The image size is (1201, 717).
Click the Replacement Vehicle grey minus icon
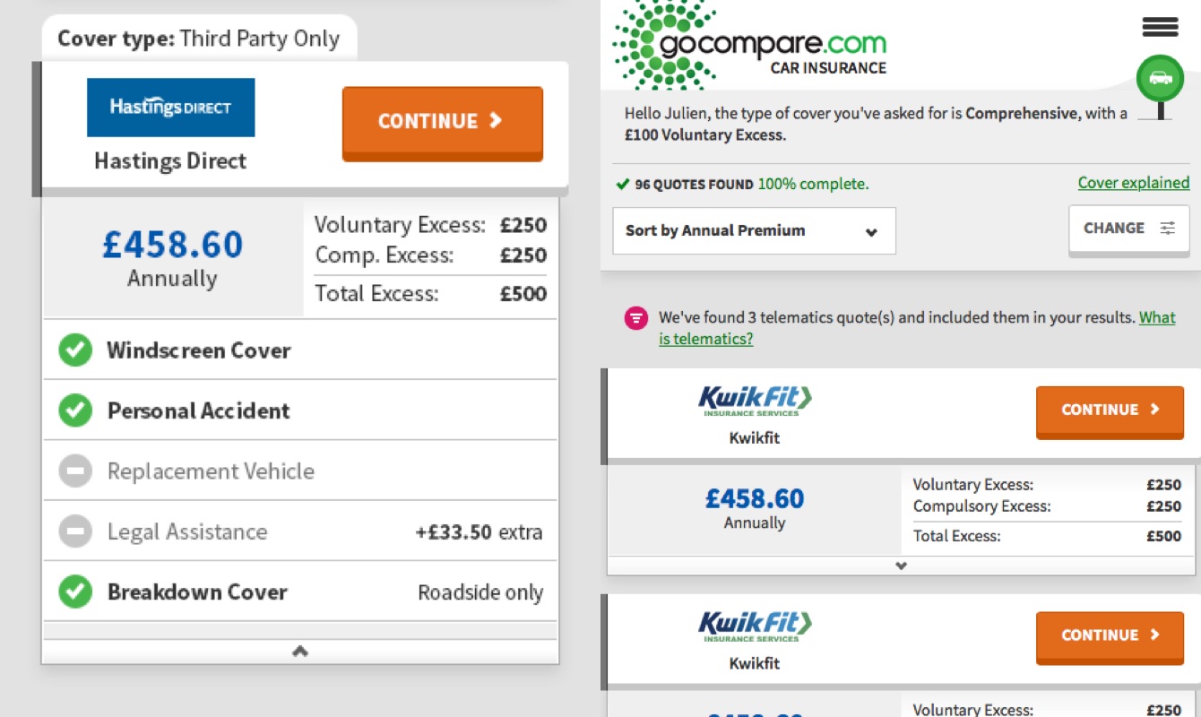(75, 471)
